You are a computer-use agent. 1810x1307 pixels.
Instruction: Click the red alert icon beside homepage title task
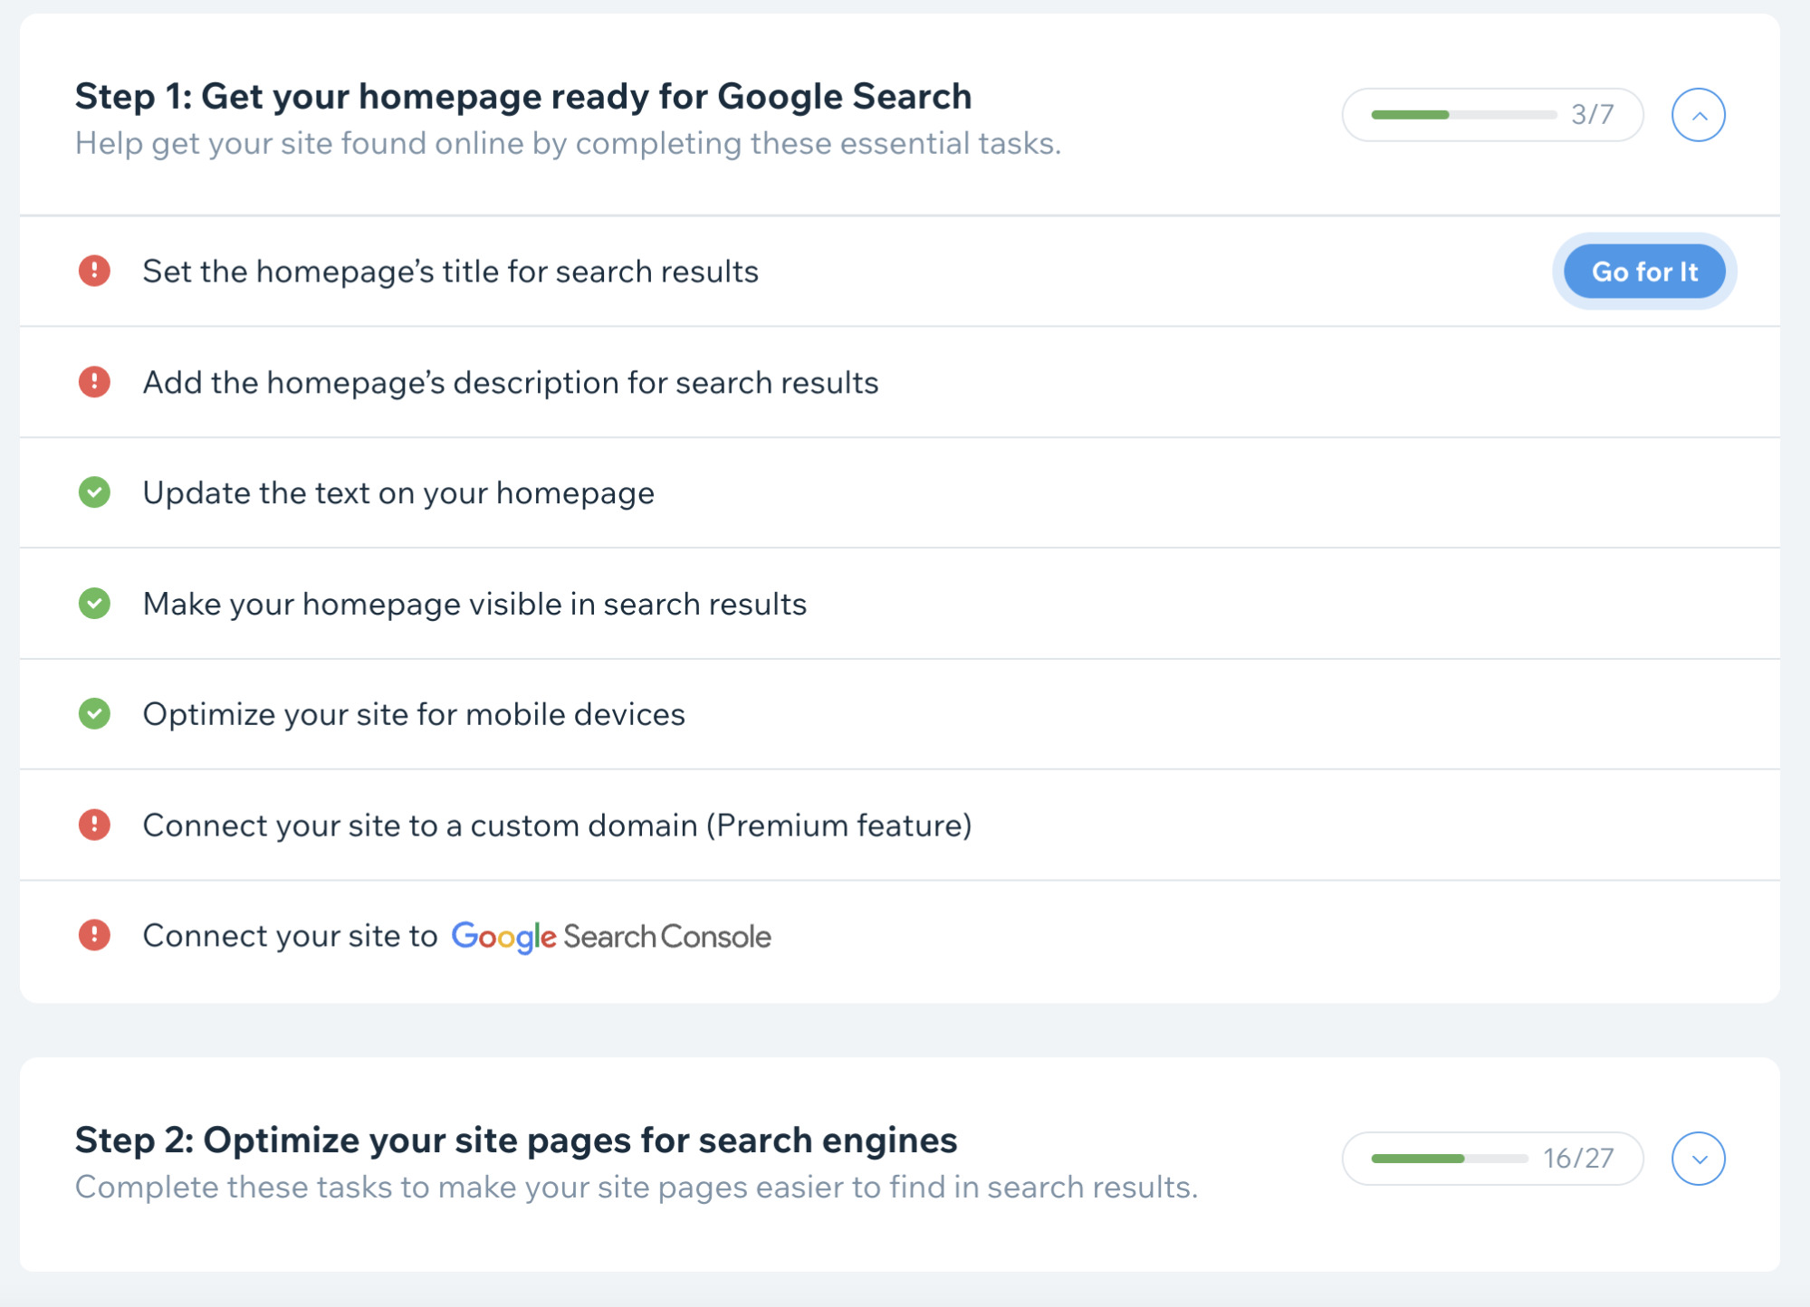[x=94, y=271]
